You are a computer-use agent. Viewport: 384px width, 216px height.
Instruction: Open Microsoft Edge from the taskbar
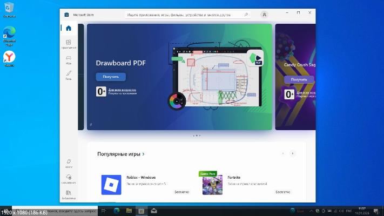116,210
